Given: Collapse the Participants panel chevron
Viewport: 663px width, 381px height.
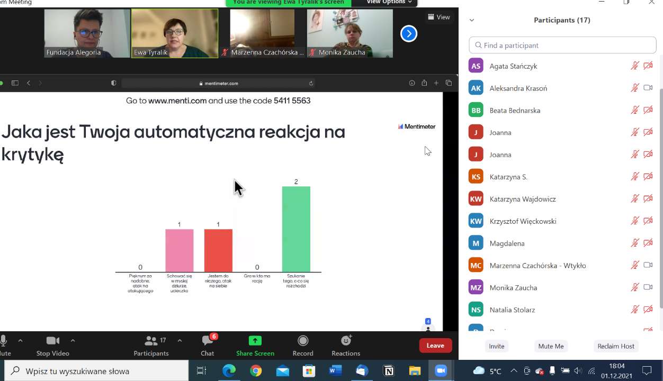Looking at the screenshot, I should point(472,20).
